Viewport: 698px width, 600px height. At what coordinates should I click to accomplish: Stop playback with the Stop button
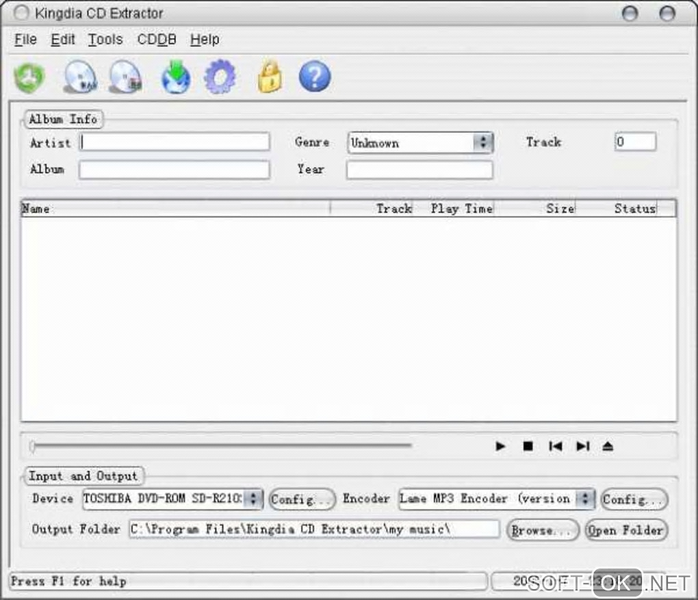point(528,446)
